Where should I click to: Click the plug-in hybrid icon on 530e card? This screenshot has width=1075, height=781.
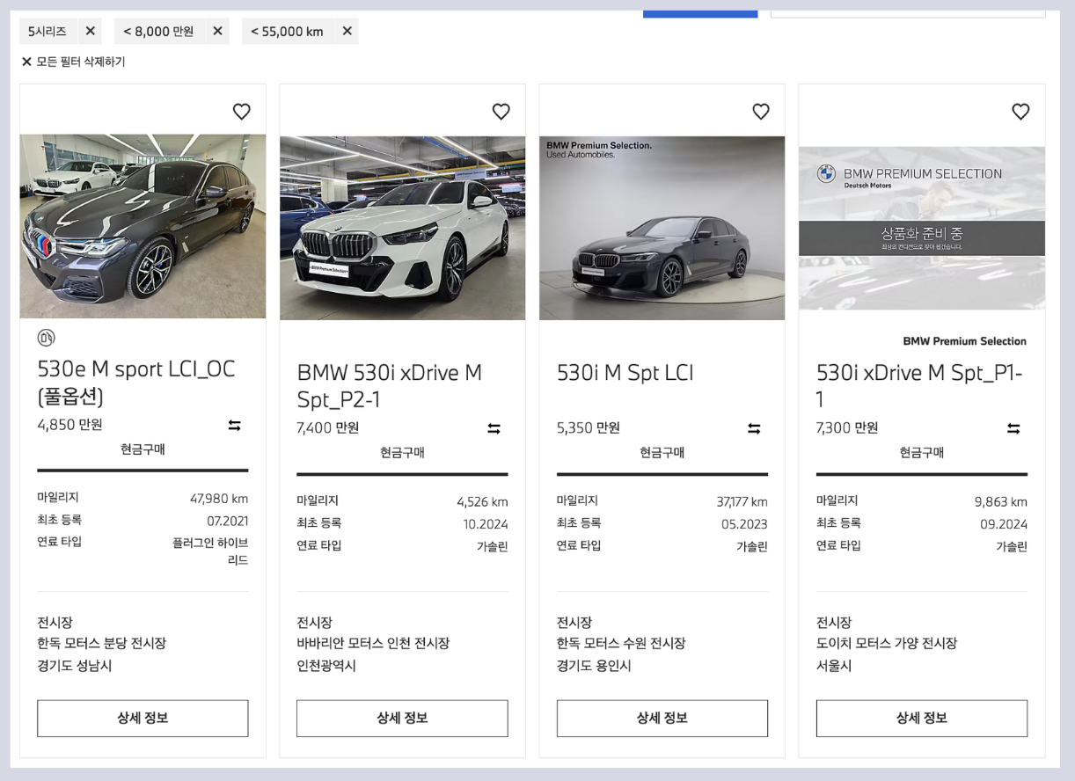click(x=46, y=337)
